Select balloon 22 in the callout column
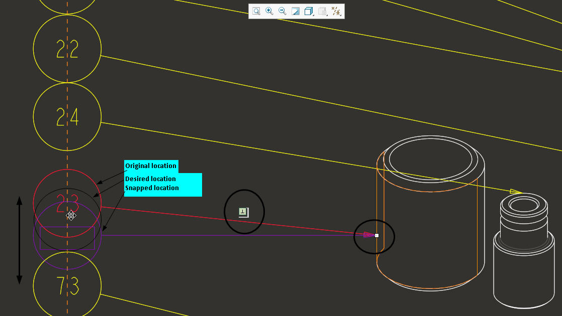This screenshot has width=562, height=316. pyautogui.click(x=67, y=49)
